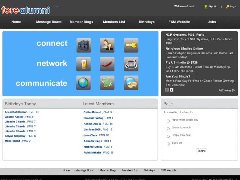Viewport: 240px width, 180px height.
Task: Open Shobhit Rastogi's profile
Action: point(94,118)
